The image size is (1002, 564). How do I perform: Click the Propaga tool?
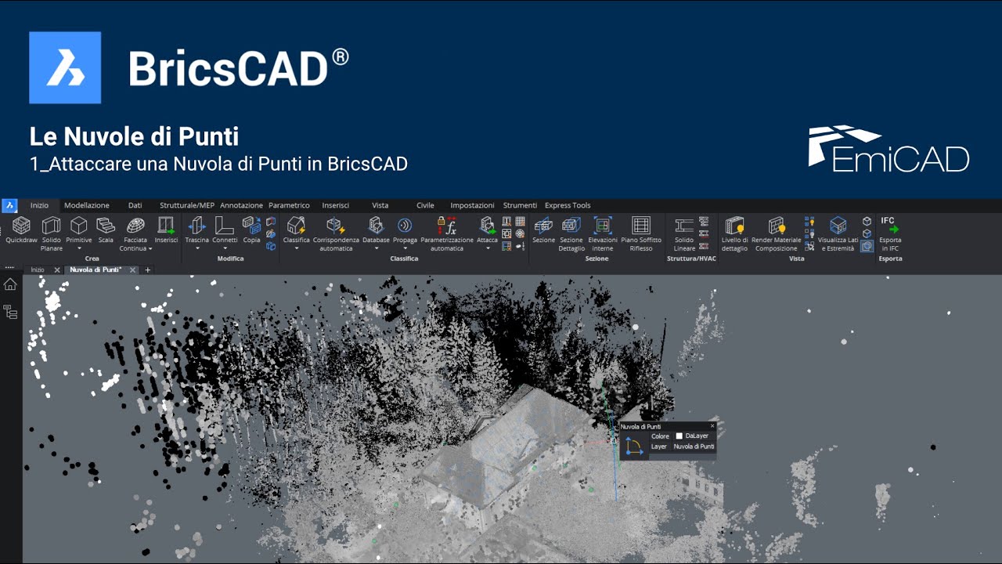405,231
